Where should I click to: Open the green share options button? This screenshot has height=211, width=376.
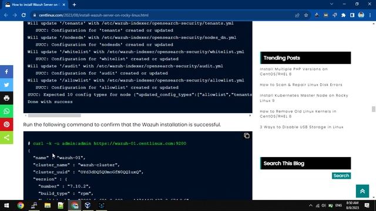(x=6, y=138)
